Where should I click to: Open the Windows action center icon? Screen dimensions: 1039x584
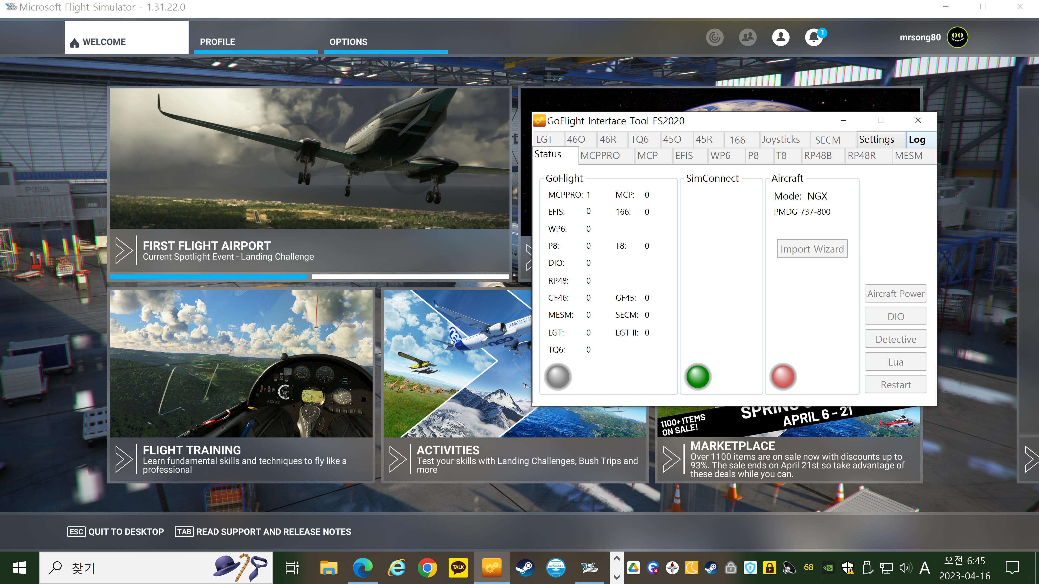coord(1012,568)
